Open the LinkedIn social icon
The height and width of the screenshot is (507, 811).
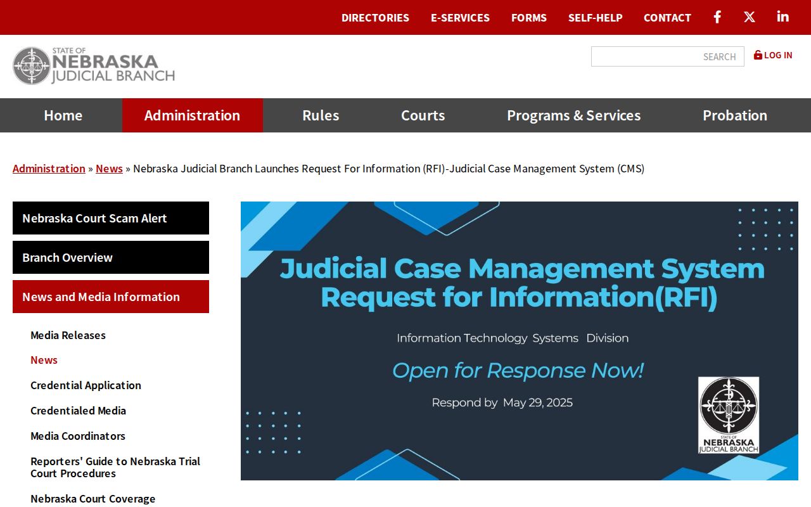[783, 17]
